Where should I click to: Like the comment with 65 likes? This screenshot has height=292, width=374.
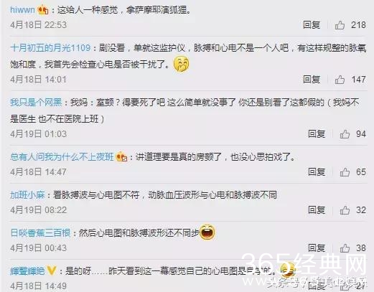[x=345, y=172]
